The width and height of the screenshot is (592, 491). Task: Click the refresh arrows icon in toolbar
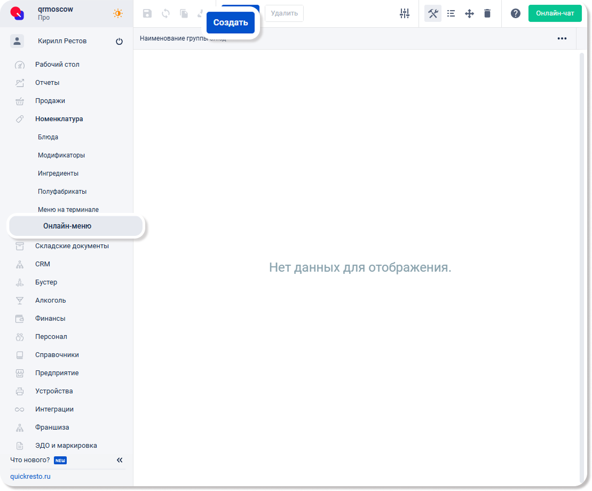click(x=165, y=14)
